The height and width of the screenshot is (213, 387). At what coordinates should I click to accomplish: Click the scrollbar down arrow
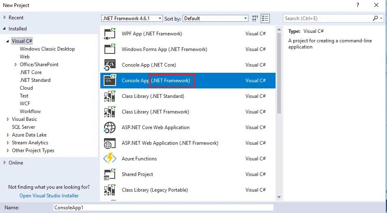pyautogui.click(x=279, y=197)
